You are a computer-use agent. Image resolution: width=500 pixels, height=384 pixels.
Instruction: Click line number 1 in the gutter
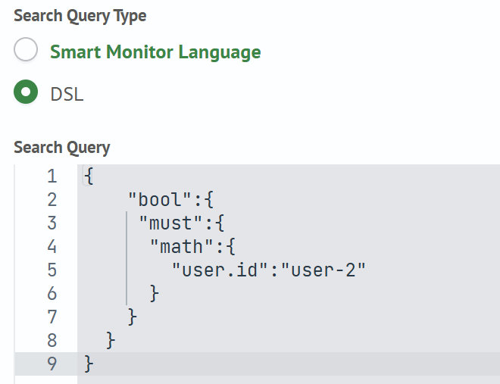pyautogui.click(x=52, y=176)
